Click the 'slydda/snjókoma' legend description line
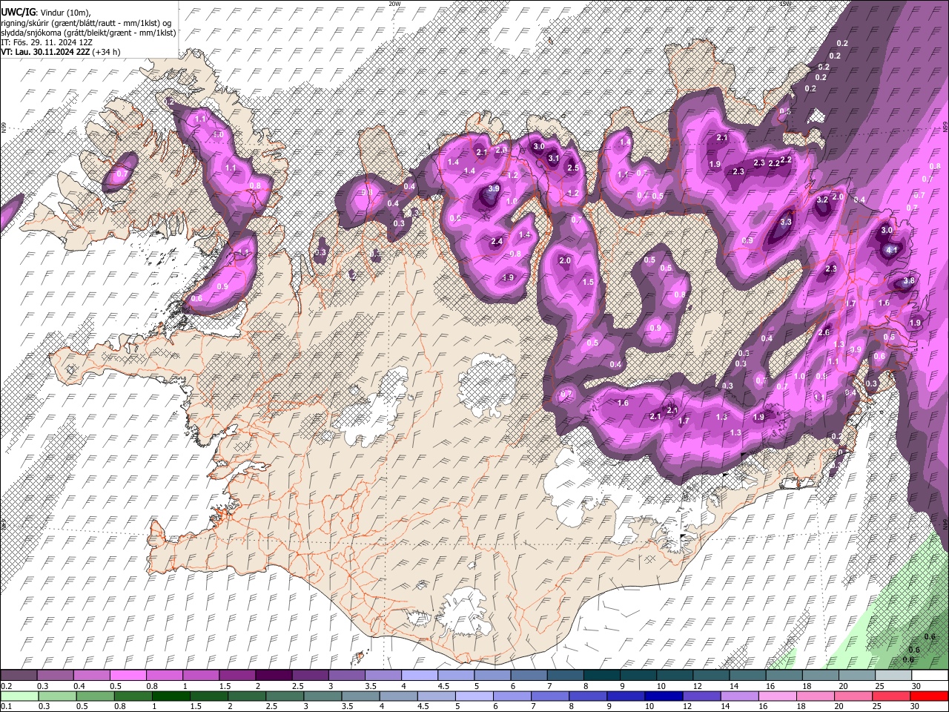949x712 pixels. click(x=88, y=33)
